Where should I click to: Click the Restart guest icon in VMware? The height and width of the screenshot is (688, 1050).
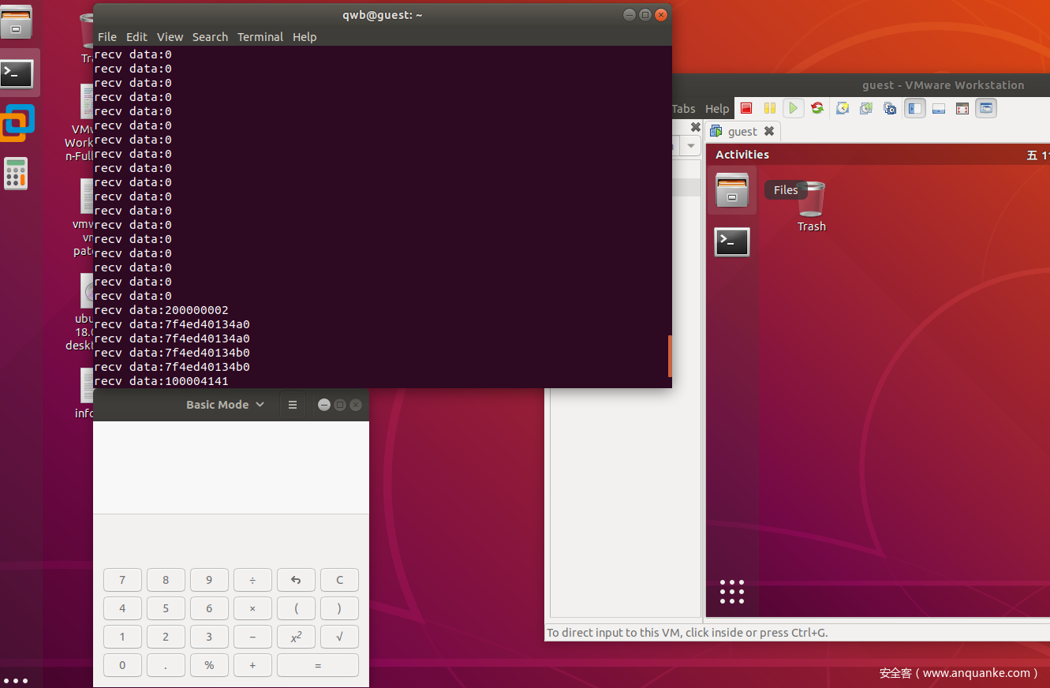click(817, 108)
